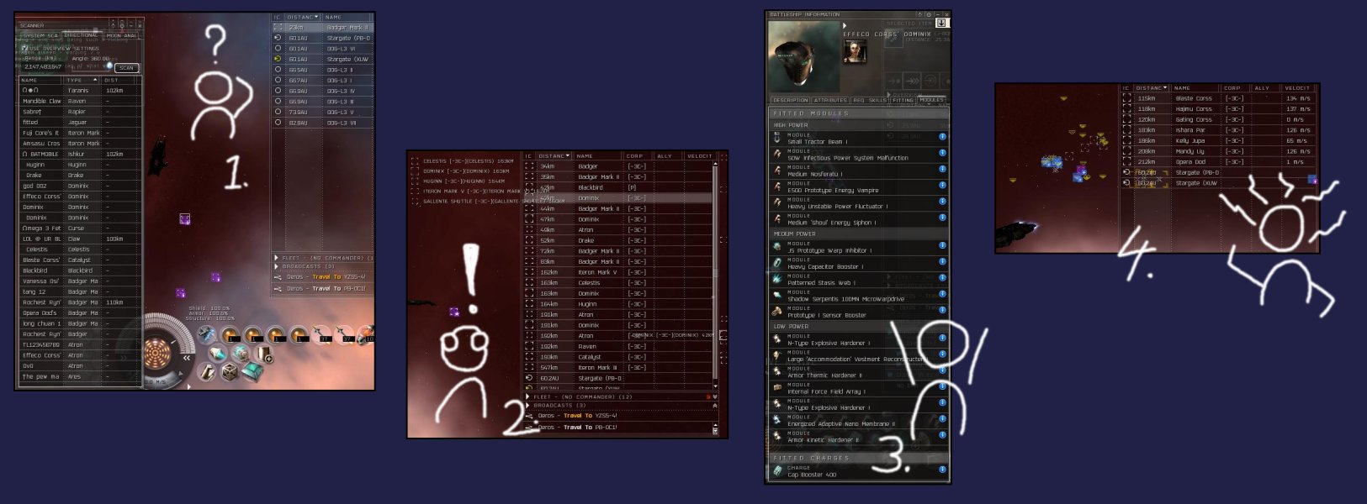Open info for Small Tractor Beam I
1367x504 pixels.
pos(942,136)
